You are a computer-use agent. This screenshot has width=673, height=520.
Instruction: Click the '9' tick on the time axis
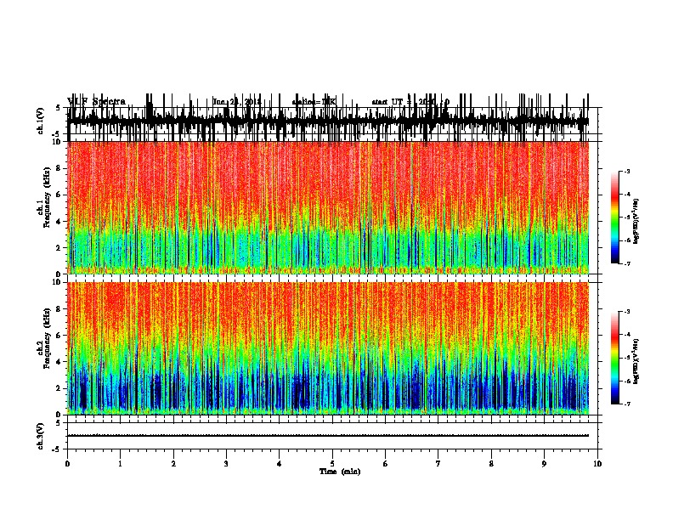pyautogui.click(x=544, y=464)
